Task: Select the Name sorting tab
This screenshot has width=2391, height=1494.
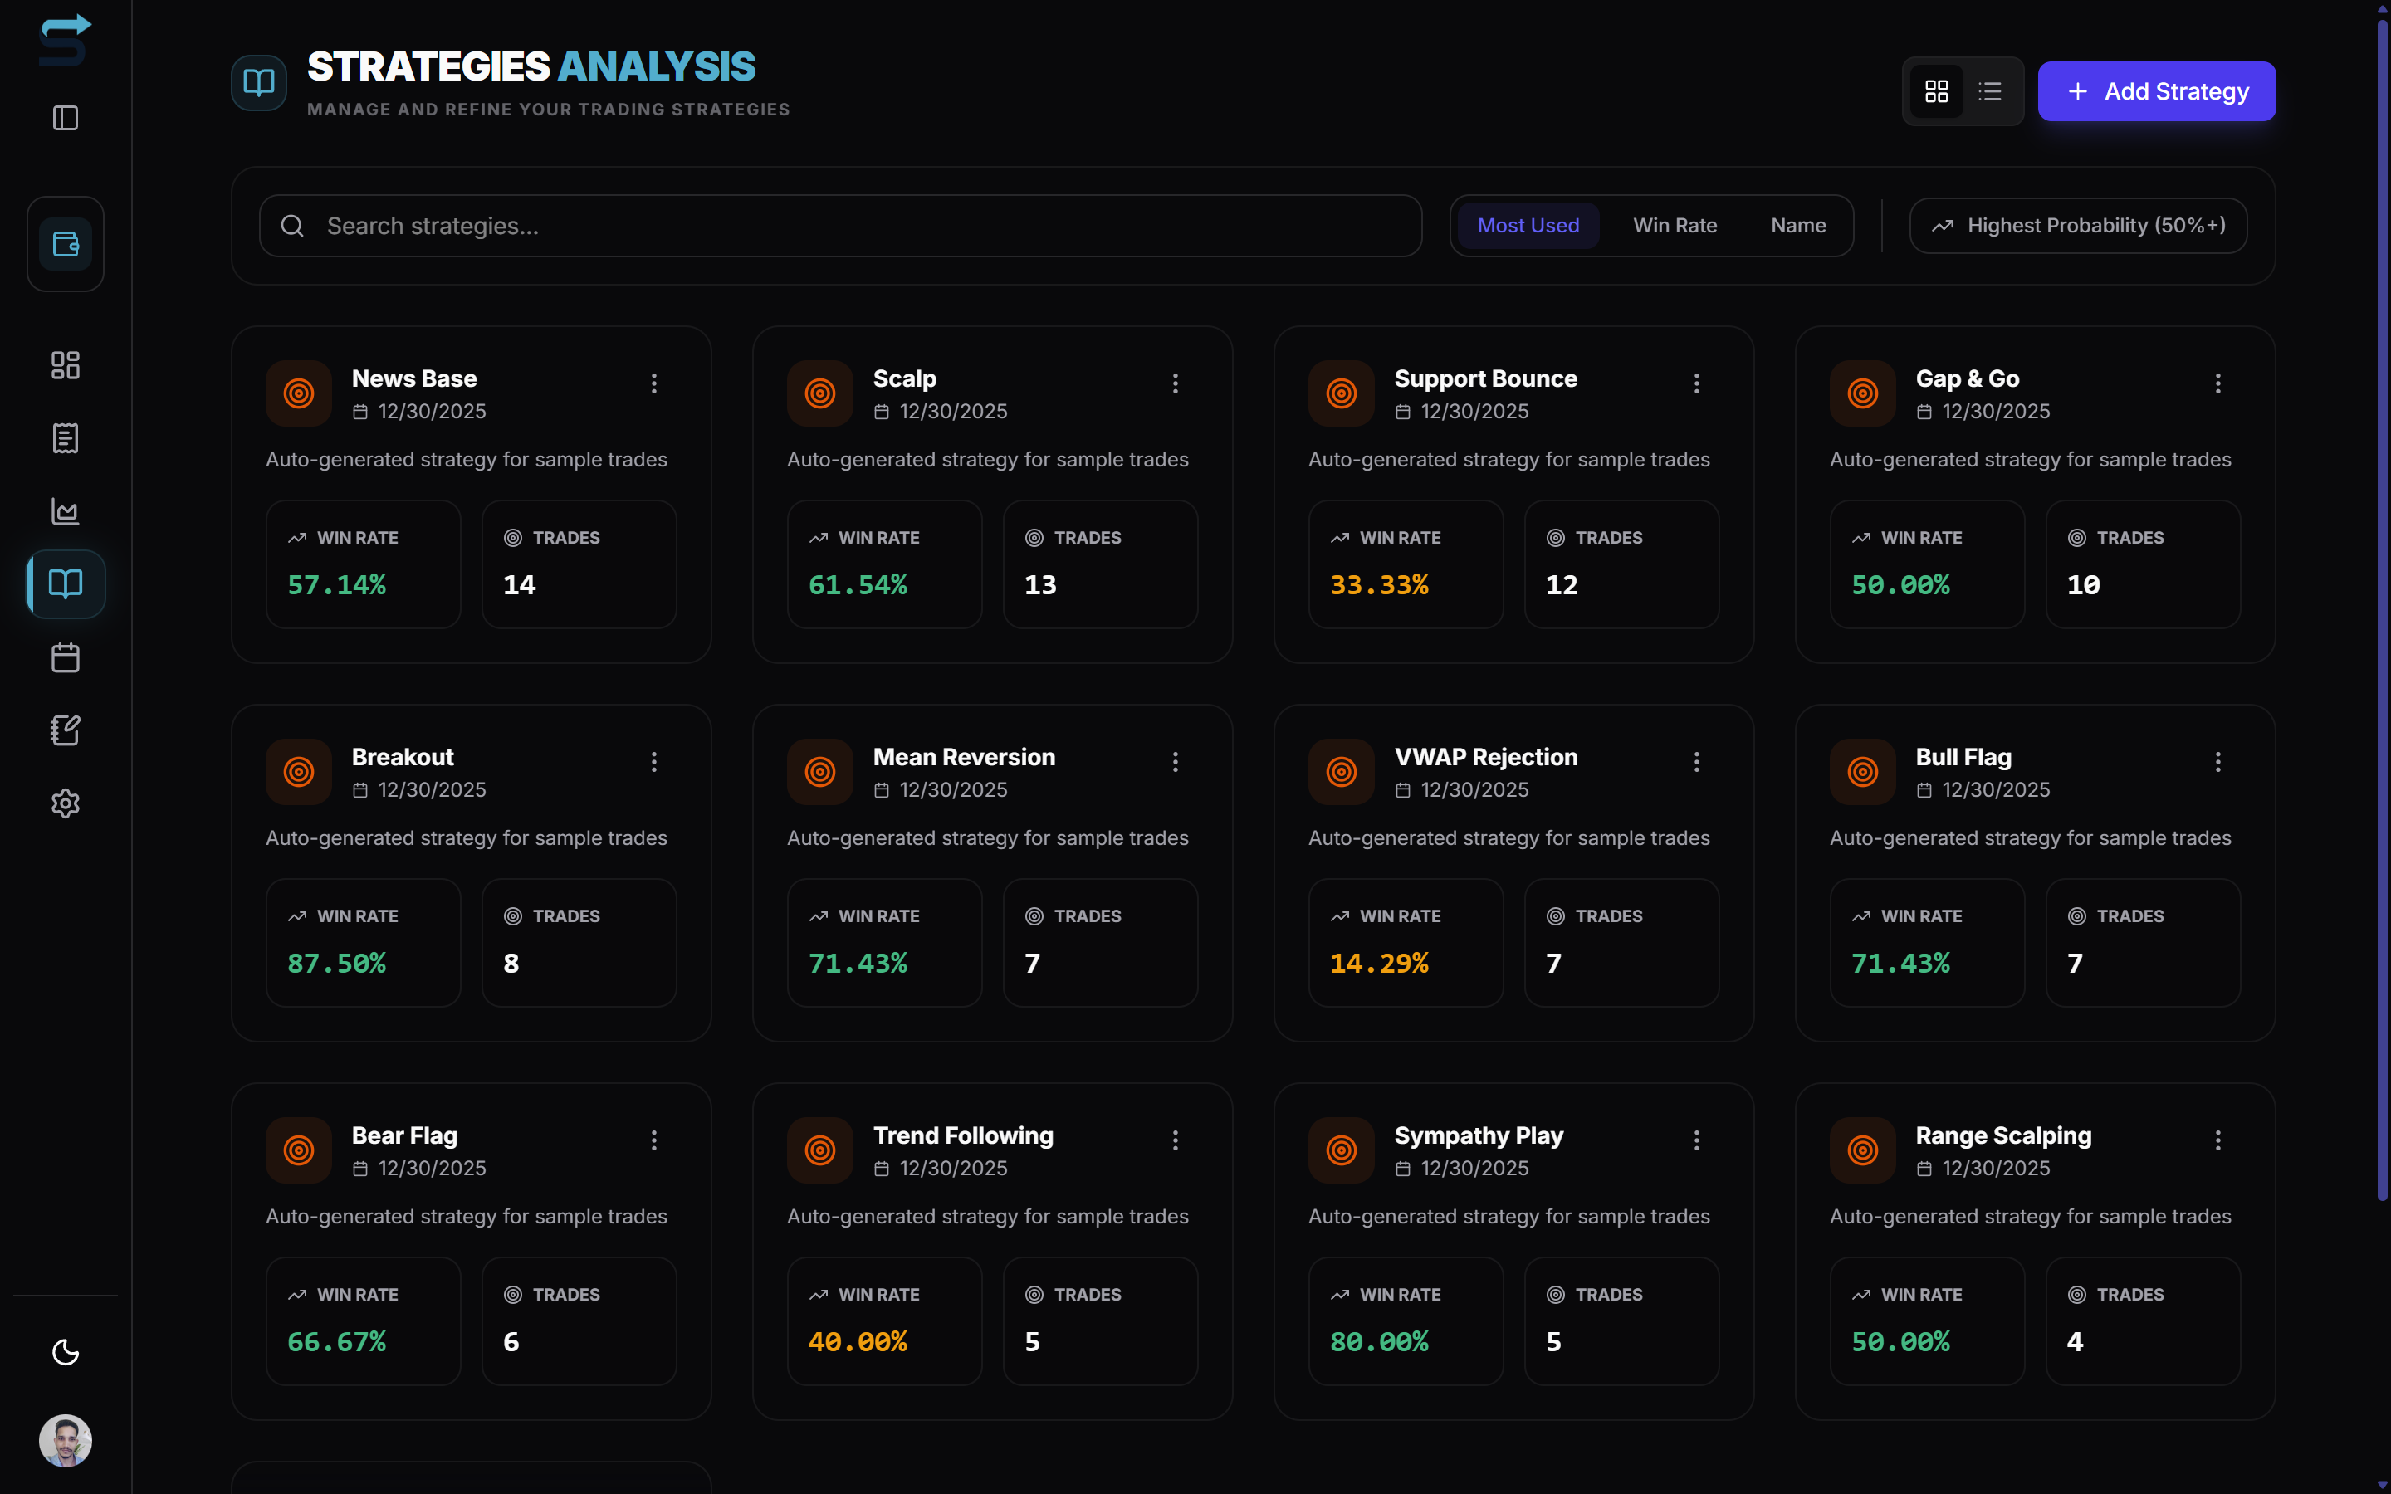Action: [1797, 225]
